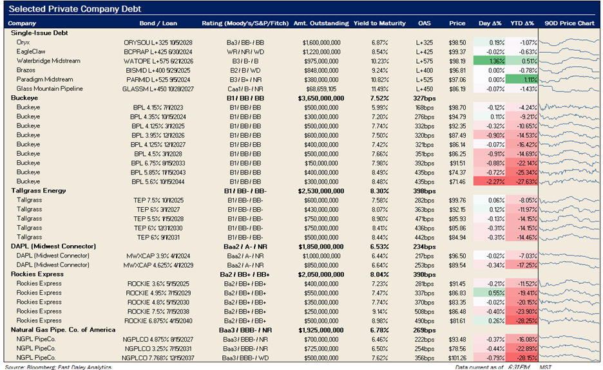Click the 'BPL 6.75% 8/15/2033' bond cell
This screenshot has width=603, height=370.
[x=158, y=163]
